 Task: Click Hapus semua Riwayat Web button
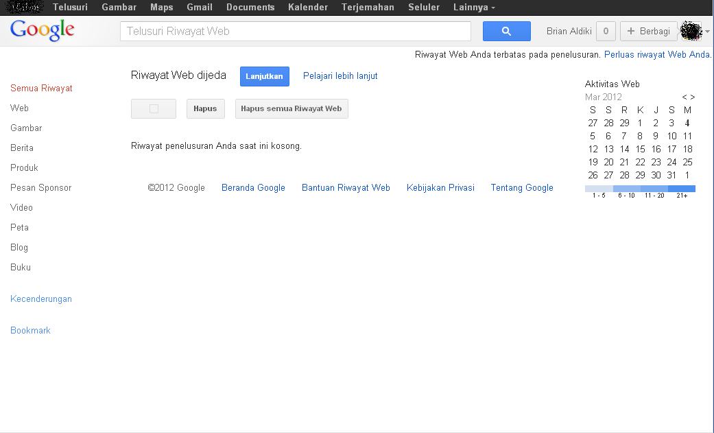coord(291,109)
